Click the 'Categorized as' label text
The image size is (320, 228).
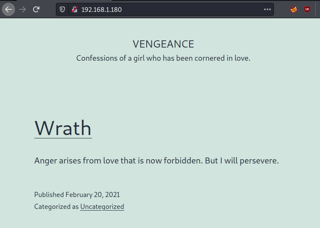click(x=56, y=206)
